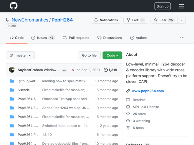The height and width of the screenshot is (145, 194).
Task: Open the .github/wor... folder
Action: click(x=28, y=81)
